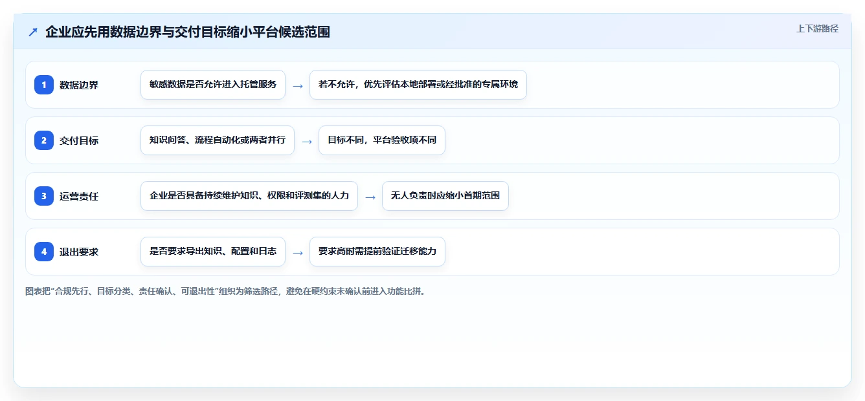Click the arrow in the 运营责任 row
The height and width of the screenshot is (401, 865).
(x=370, y=197)
